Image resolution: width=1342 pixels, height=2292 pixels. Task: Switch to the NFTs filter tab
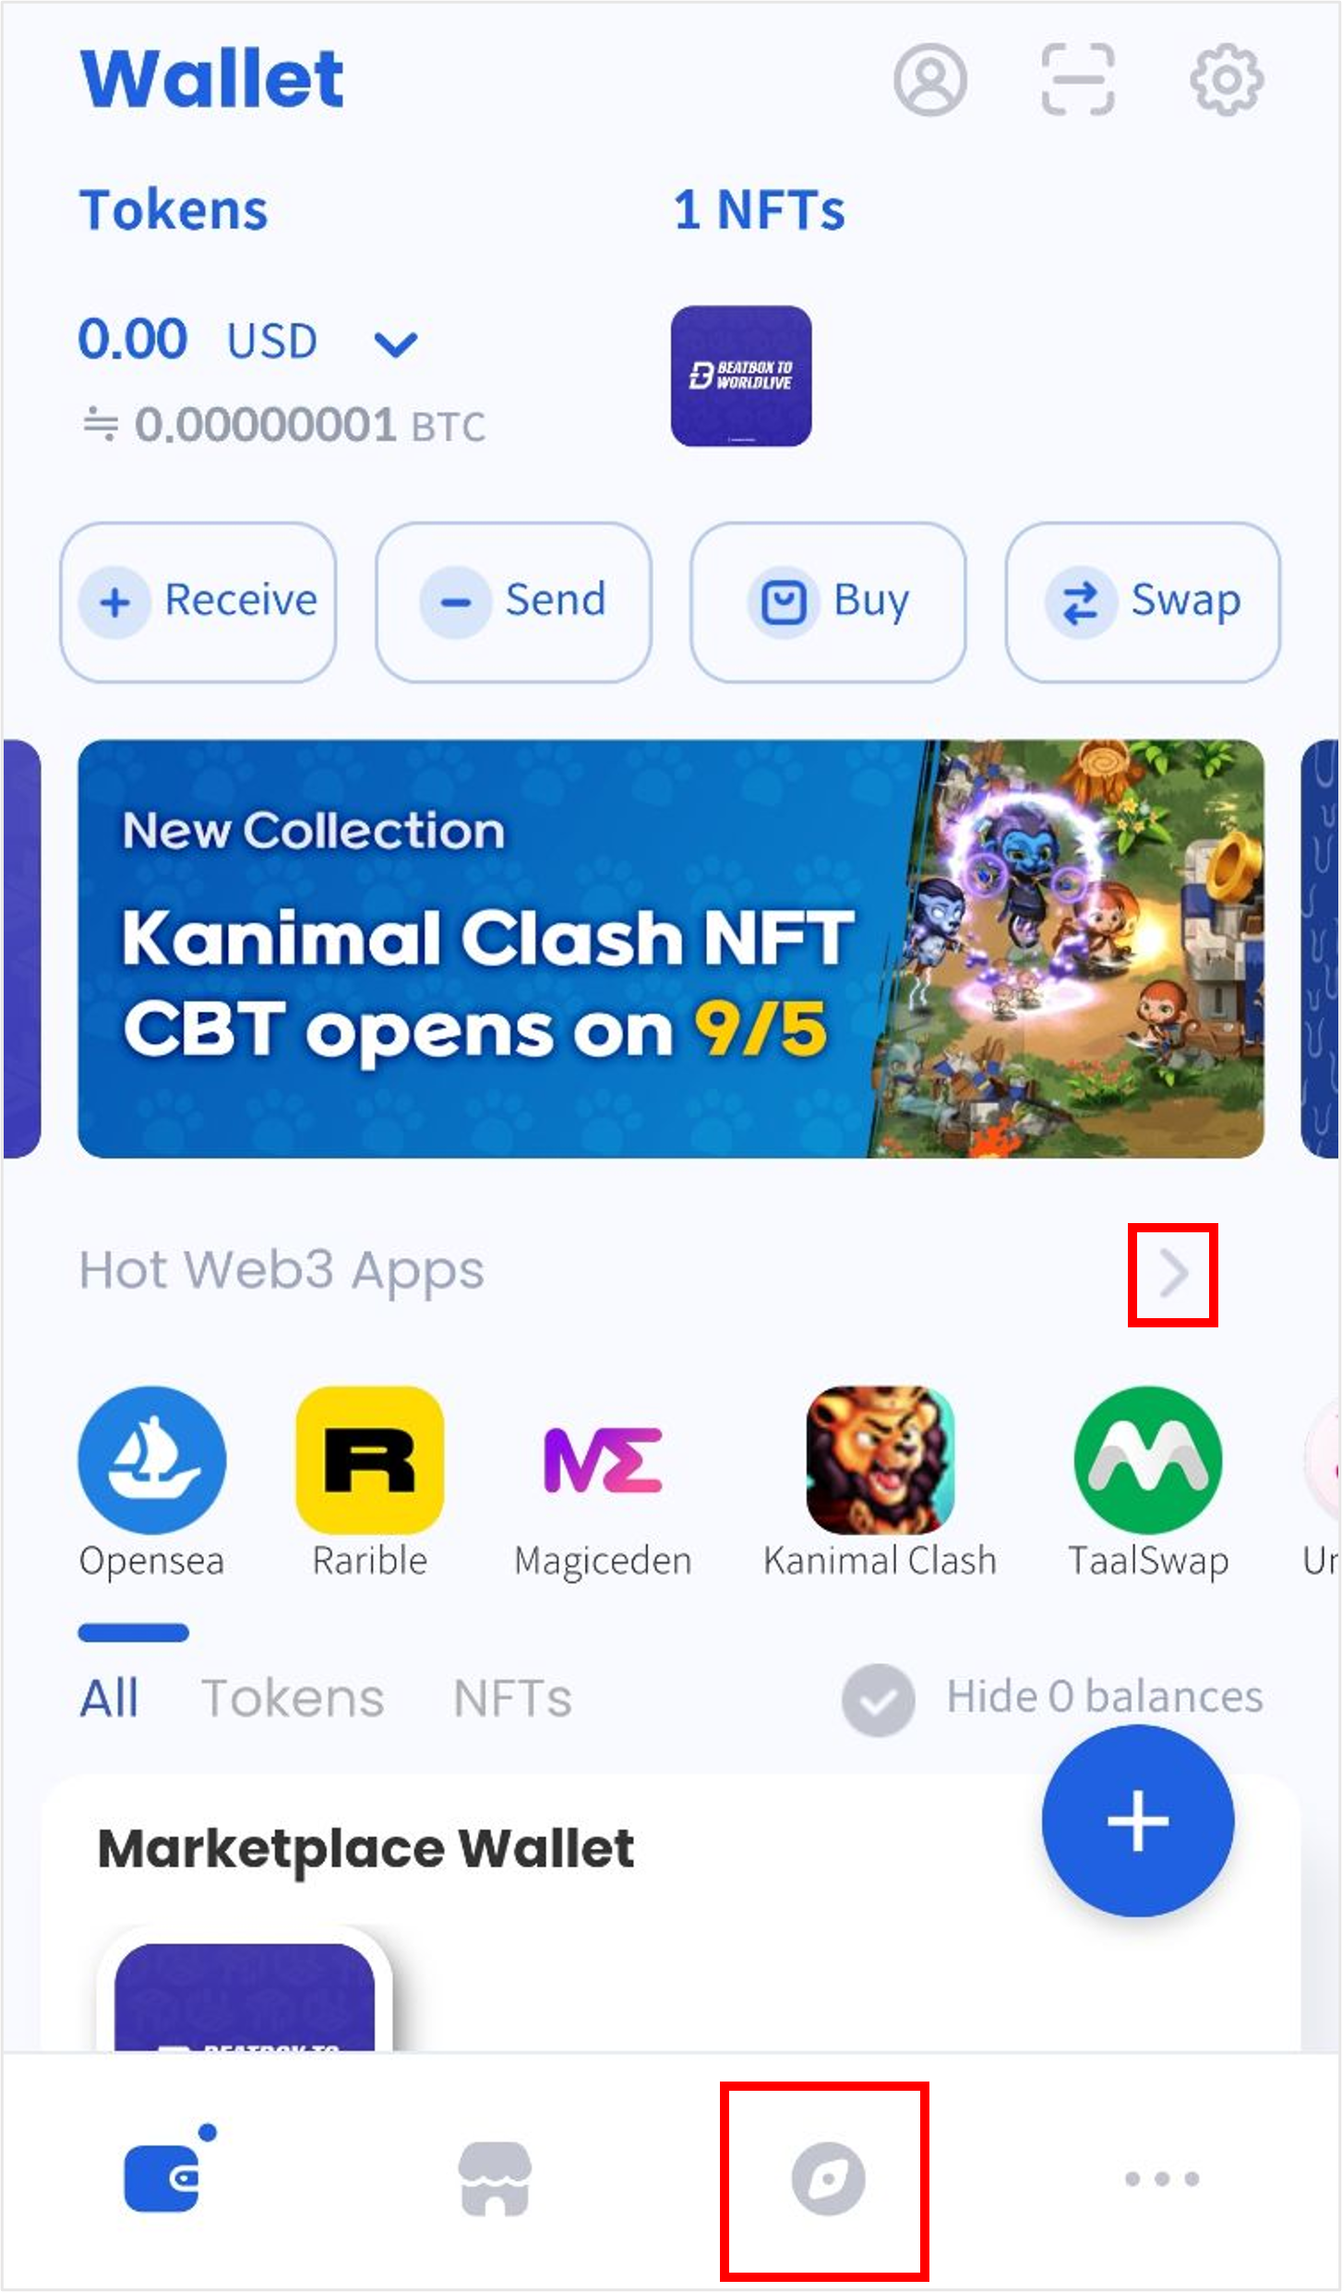[x=512, y=1698]
